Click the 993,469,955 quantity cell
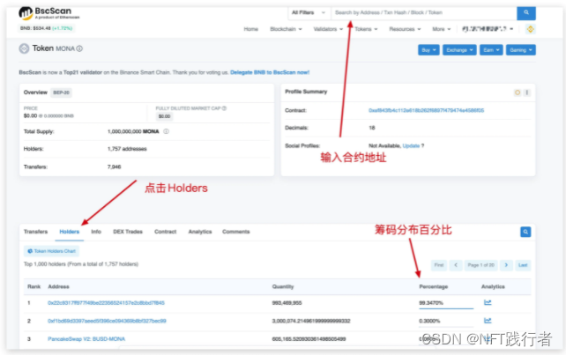The image size is (566, 355). [x=287, y=303]
